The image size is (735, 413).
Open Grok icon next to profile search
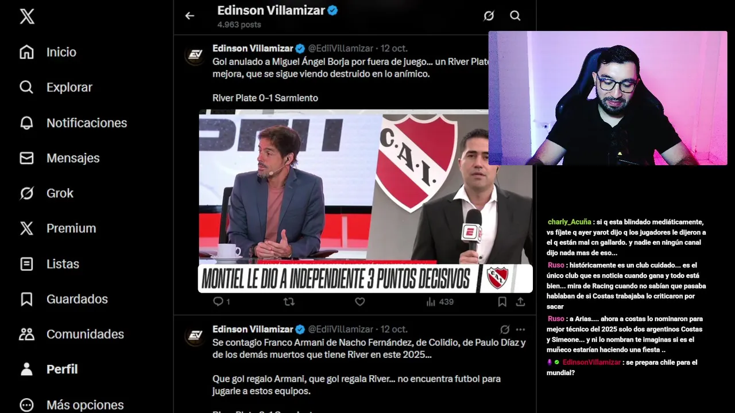(489, 16)
